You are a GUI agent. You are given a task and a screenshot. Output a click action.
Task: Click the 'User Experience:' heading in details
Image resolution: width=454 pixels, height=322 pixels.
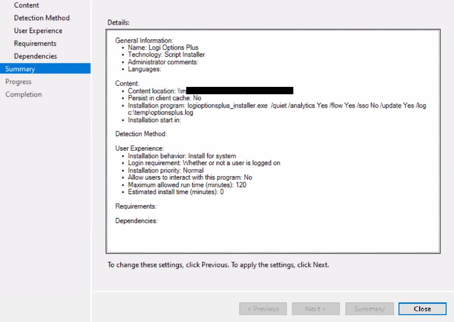click(139, 148)
